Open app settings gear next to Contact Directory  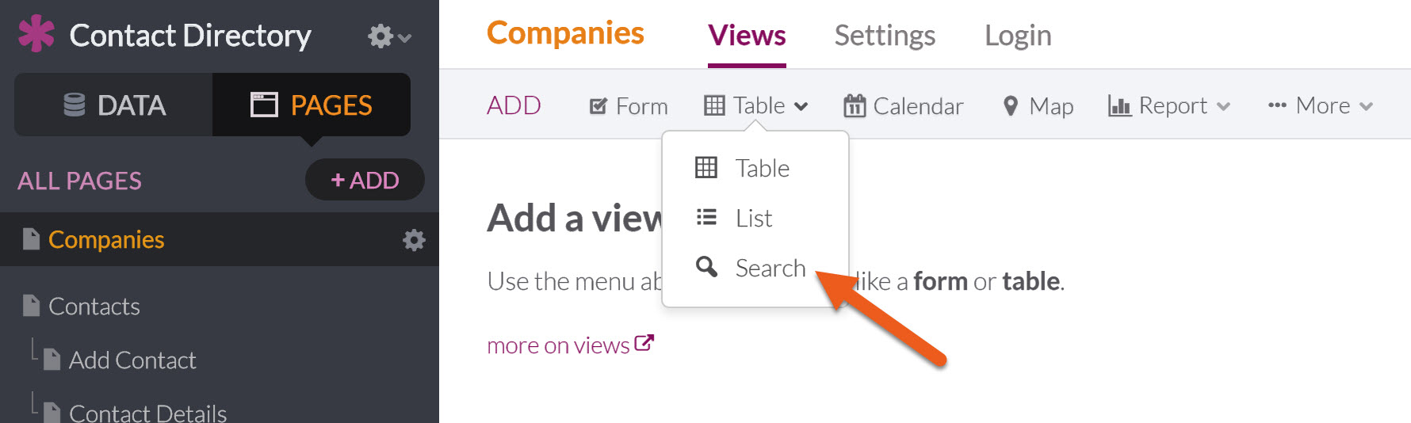click(x=389, y=36)
